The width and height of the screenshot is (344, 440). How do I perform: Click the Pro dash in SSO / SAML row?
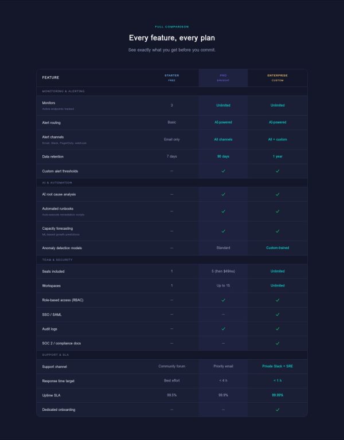pyautogui.click(x=223, y=315)
